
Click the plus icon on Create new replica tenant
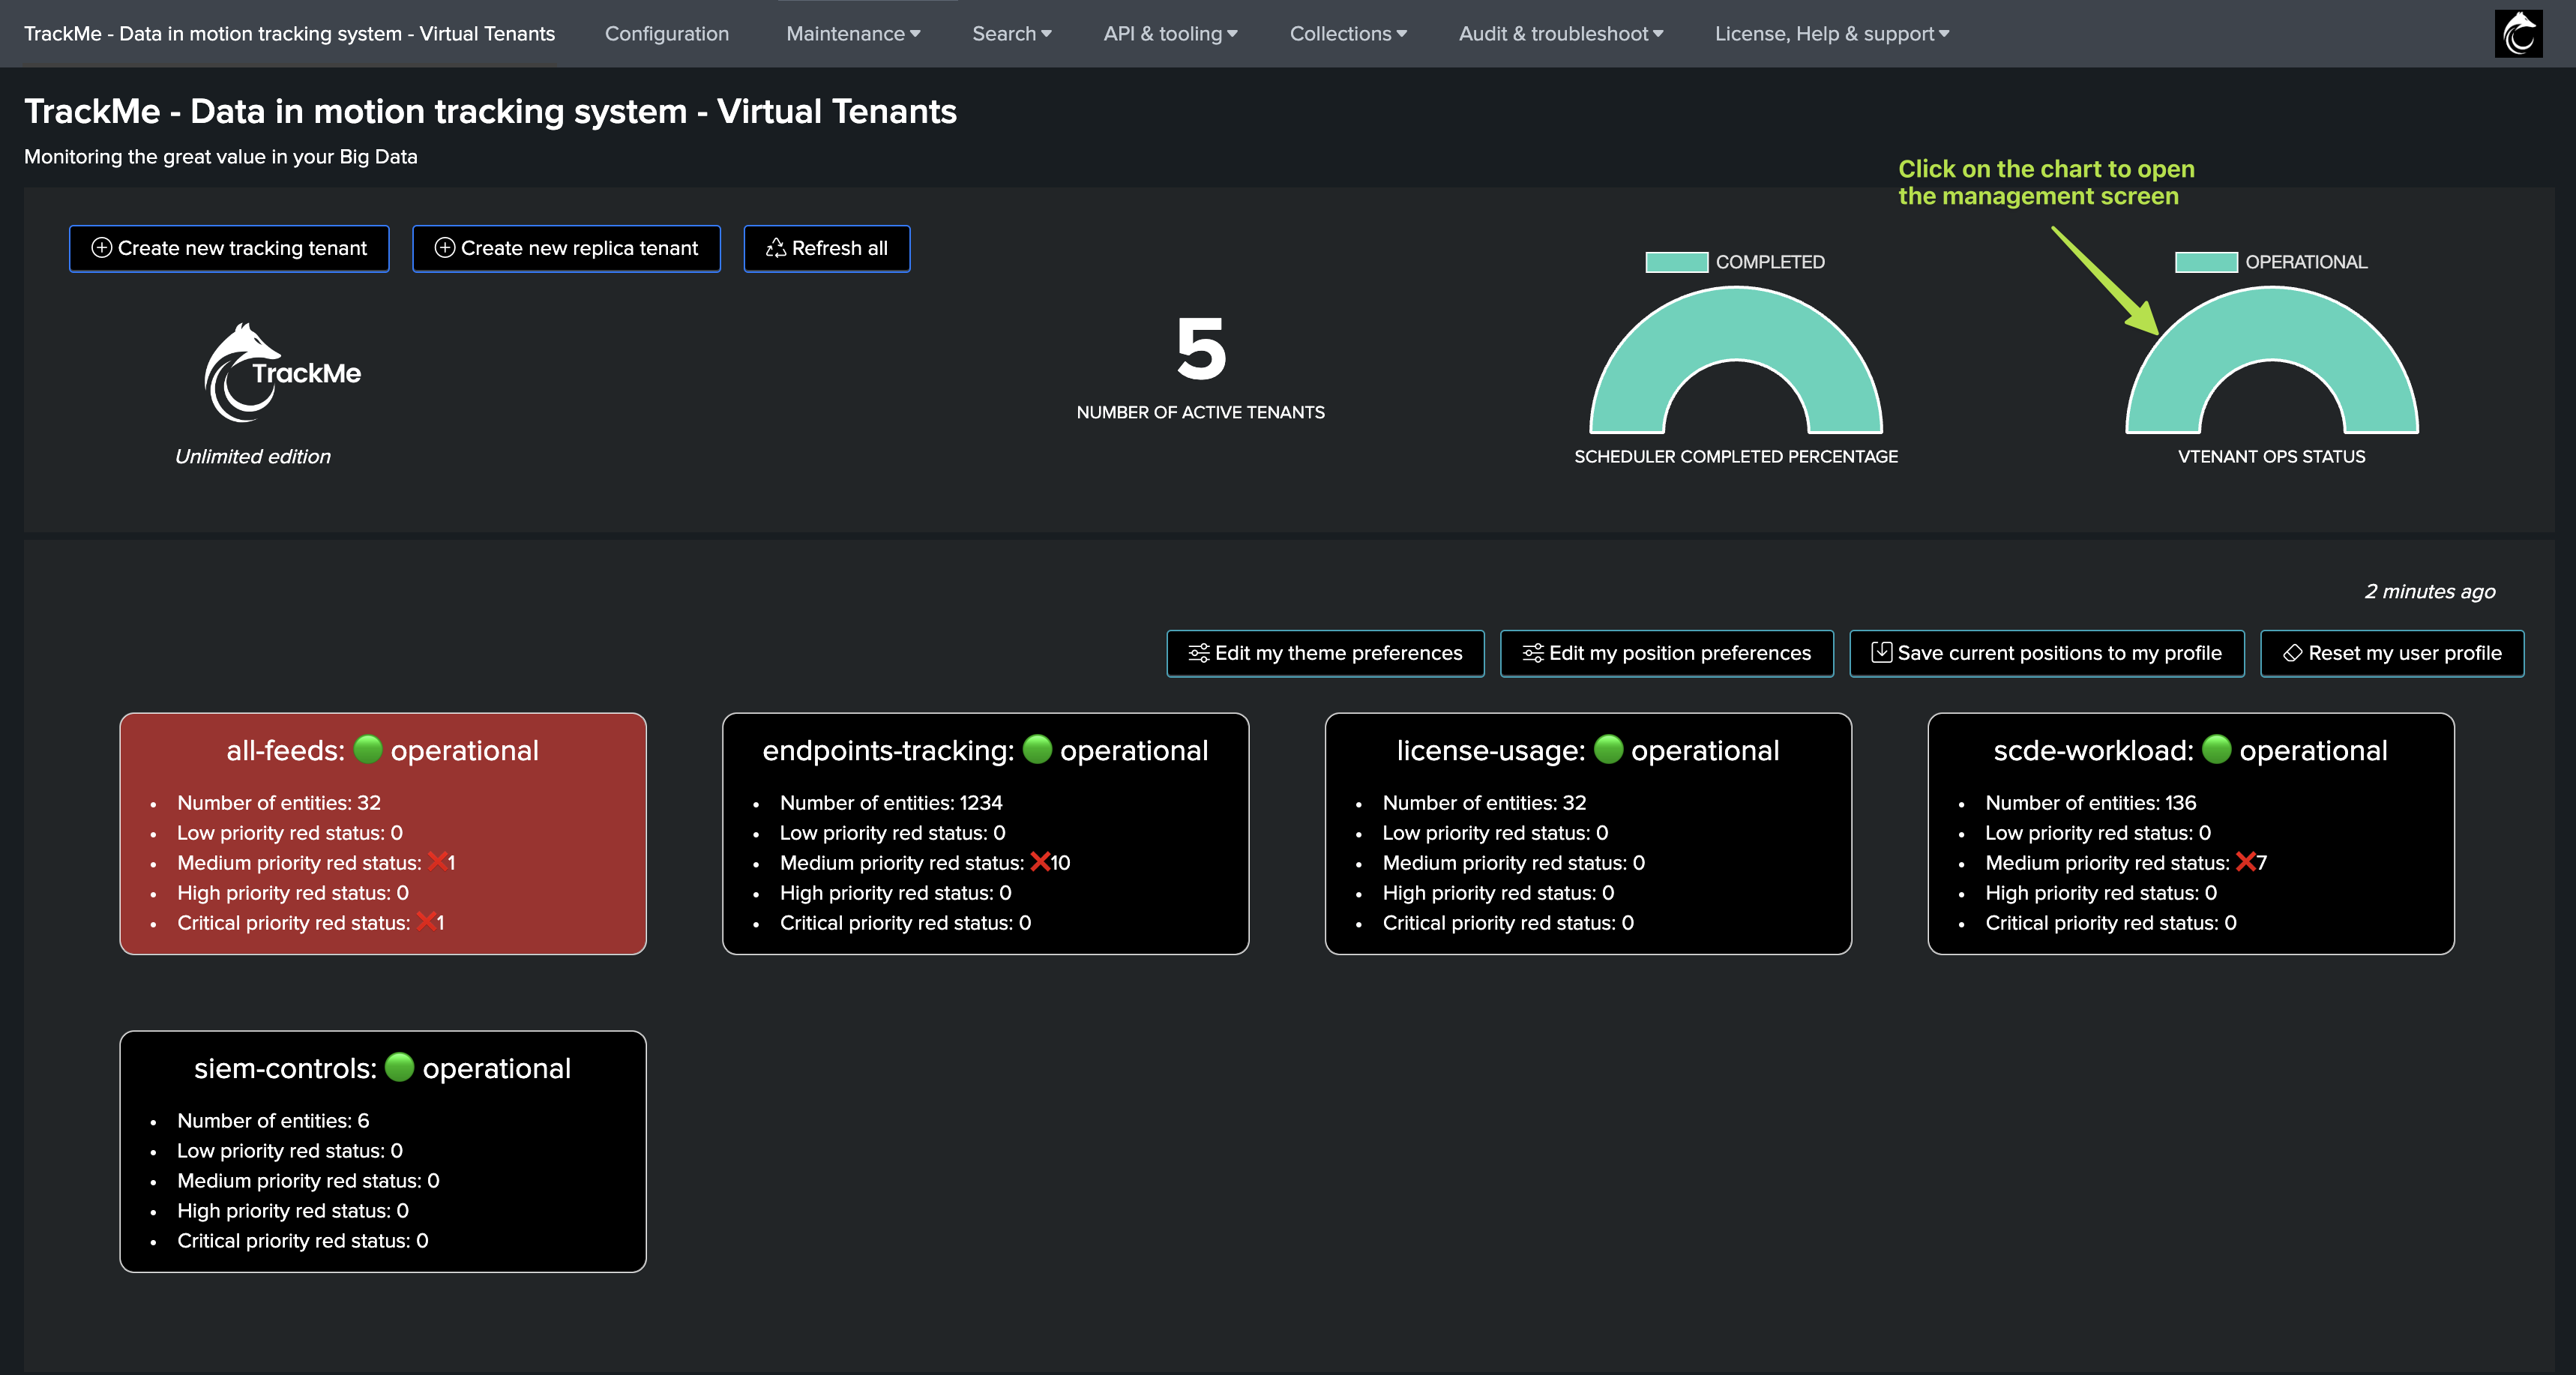444,248
